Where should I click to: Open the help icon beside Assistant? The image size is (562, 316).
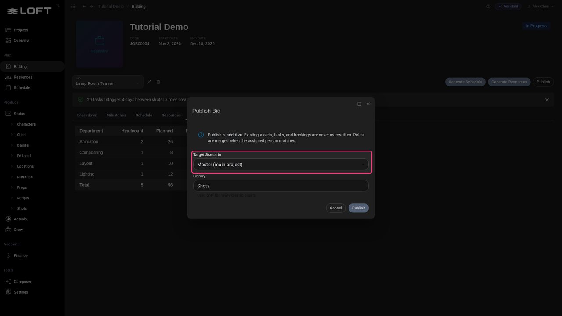489,7
